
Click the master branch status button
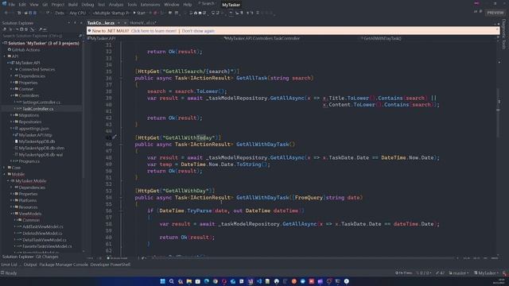[459, 273]
